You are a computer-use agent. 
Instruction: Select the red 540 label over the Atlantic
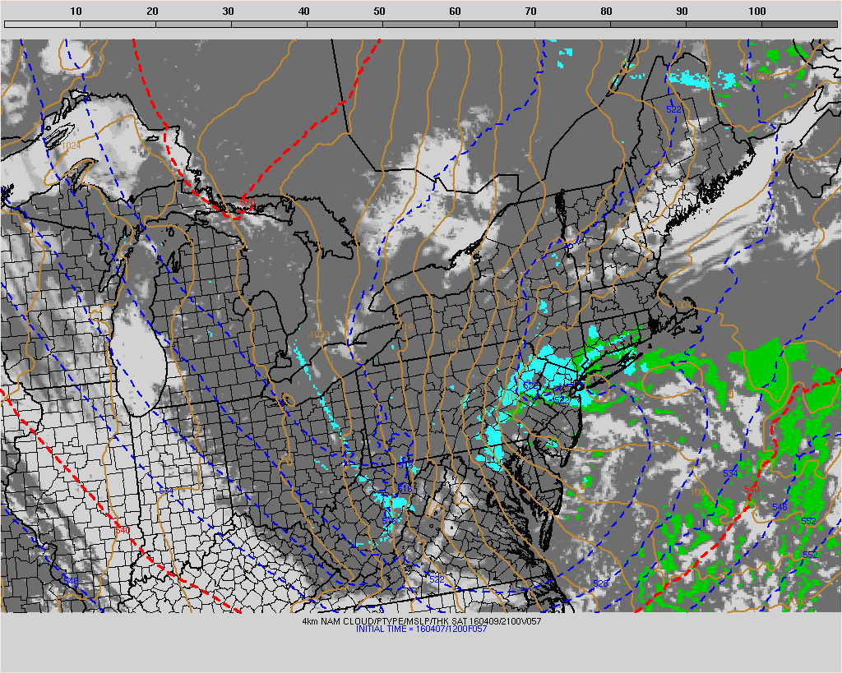750,489
